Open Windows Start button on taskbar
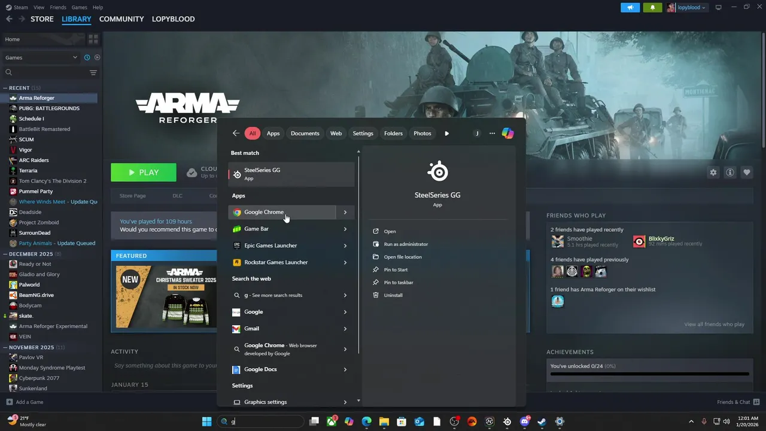The image size is (766, 431). point(206,421)
